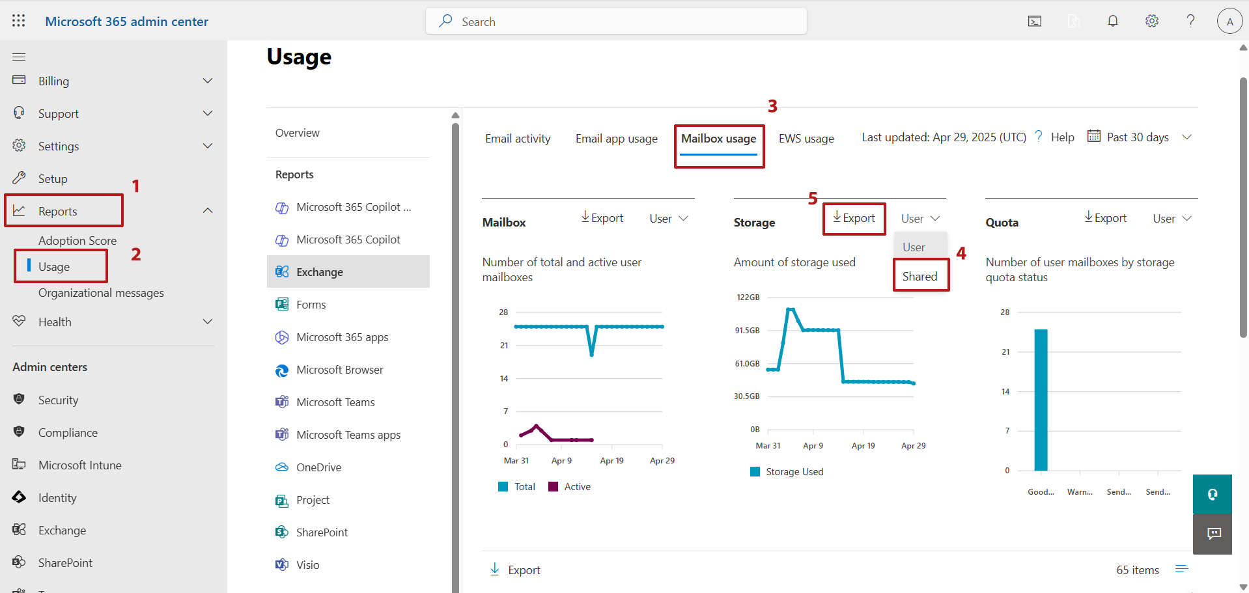
Task: Click the Microsoft Intune icon
Action: point(19,464)
